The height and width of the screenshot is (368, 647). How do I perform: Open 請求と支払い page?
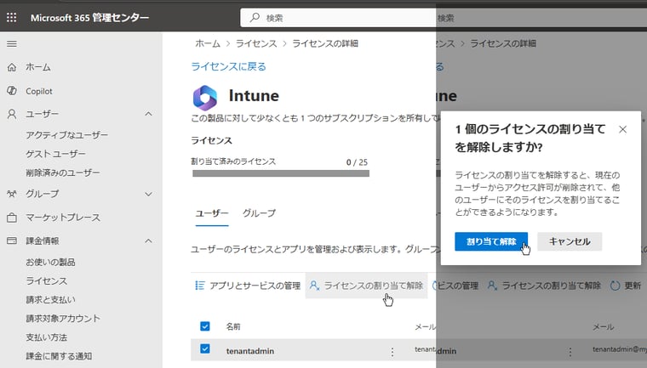point(50,300)
